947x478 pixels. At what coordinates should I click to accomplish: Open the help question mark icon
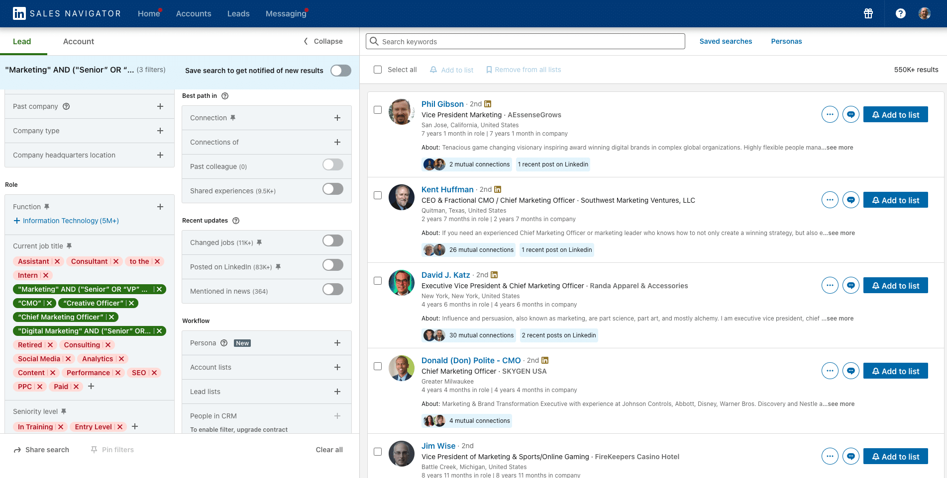click(x=901, y=13)
